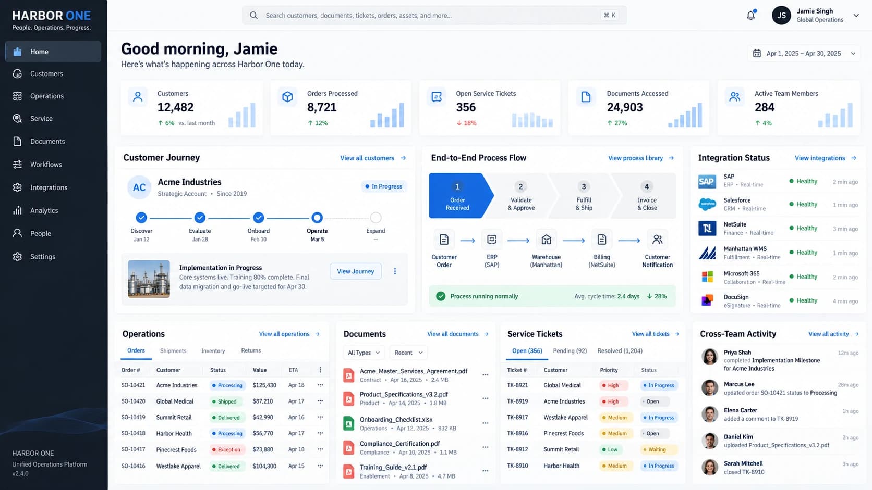Open the View process library link
The width and height of the screenshot is (872, 490).
click(x=641, y=158)
